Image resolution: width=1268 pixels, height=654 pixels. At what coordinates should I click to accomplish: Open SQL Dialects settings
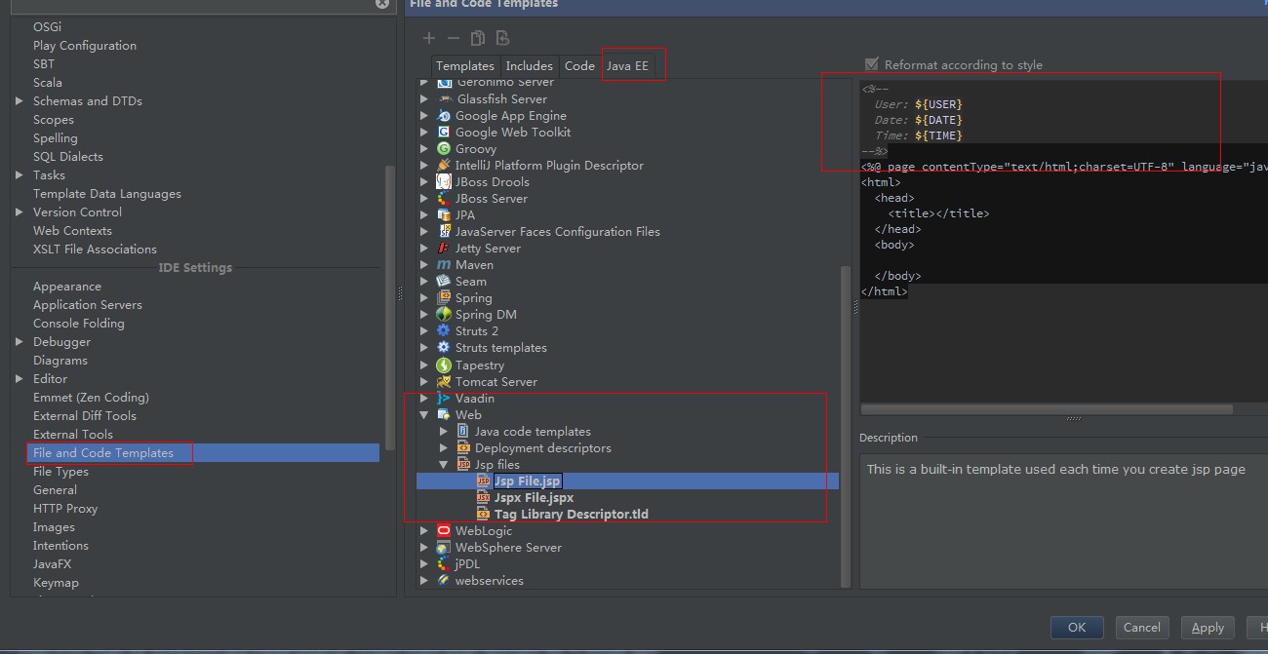(68, 156)
